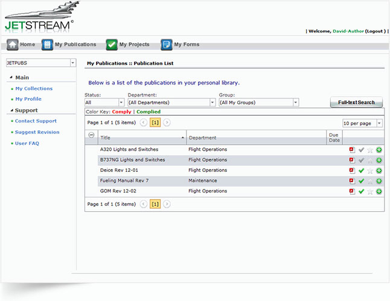This screenshot has height=301, width=390.
Task: Select page [1] in top pager
Action: pyautogui.click(x=155, y=122)
